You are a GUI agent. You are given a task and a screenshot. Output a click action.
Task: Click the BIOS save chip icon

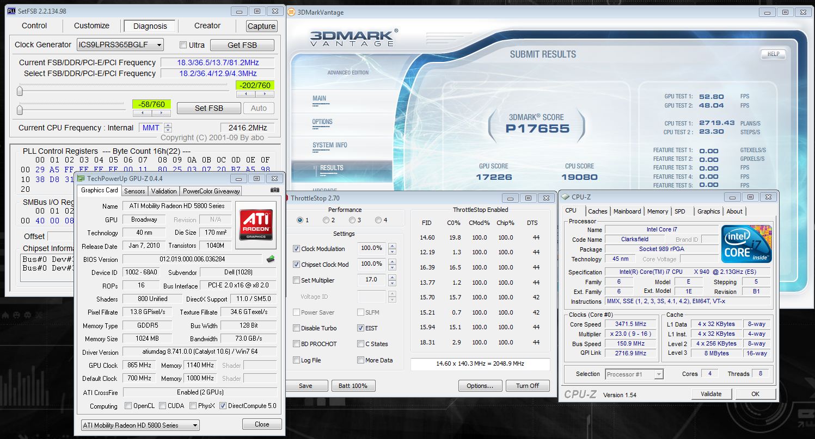coord(270,259)
